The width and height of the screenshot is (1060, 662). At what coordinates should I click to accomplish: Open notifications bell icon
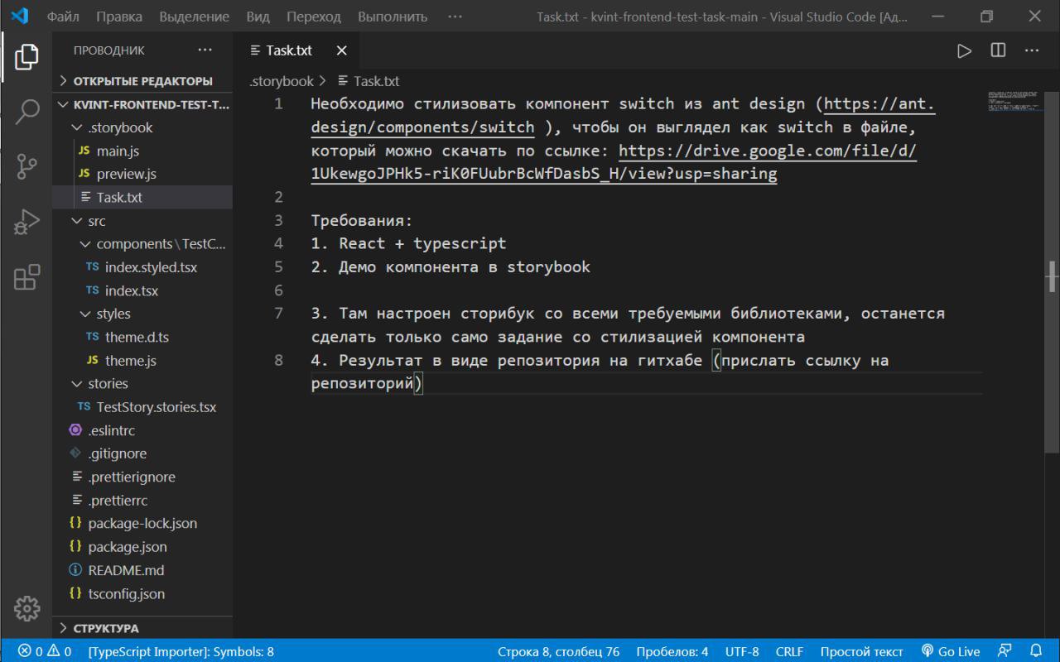1036,651
